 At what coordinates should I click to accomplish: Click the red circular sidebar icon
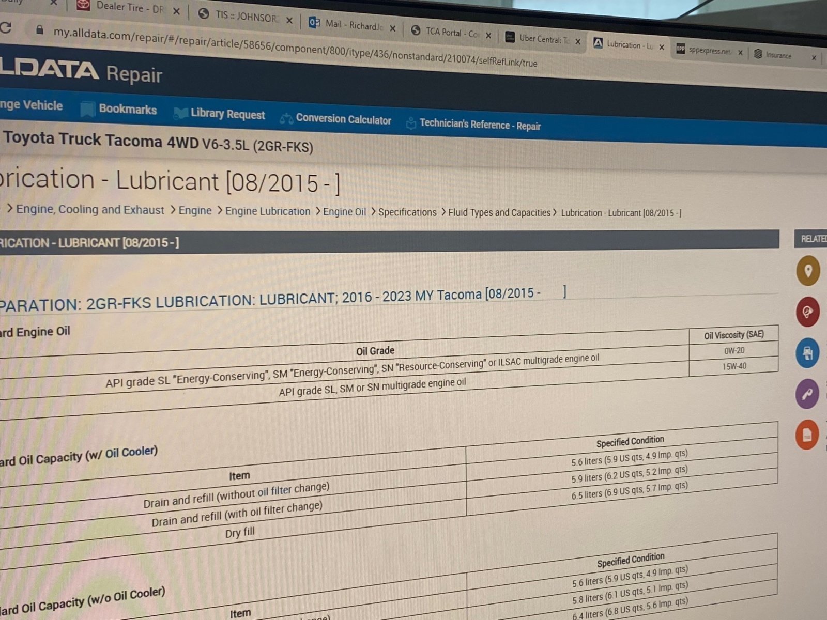(807, 312)
